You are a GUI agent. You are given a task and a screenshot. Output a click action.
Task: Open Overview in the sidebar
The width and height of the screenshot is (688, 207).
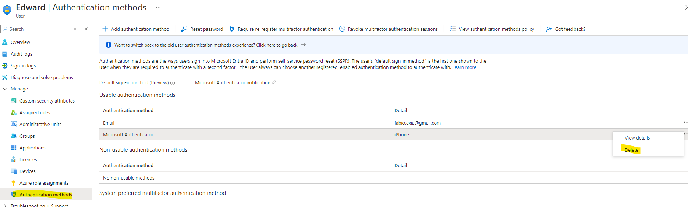pyautogui.click(x=20, y=42)
